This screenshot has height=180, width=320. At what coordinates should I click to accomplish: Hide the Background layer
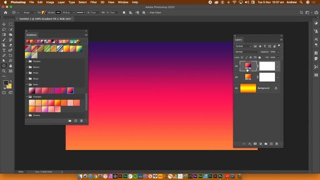[236, 88]
